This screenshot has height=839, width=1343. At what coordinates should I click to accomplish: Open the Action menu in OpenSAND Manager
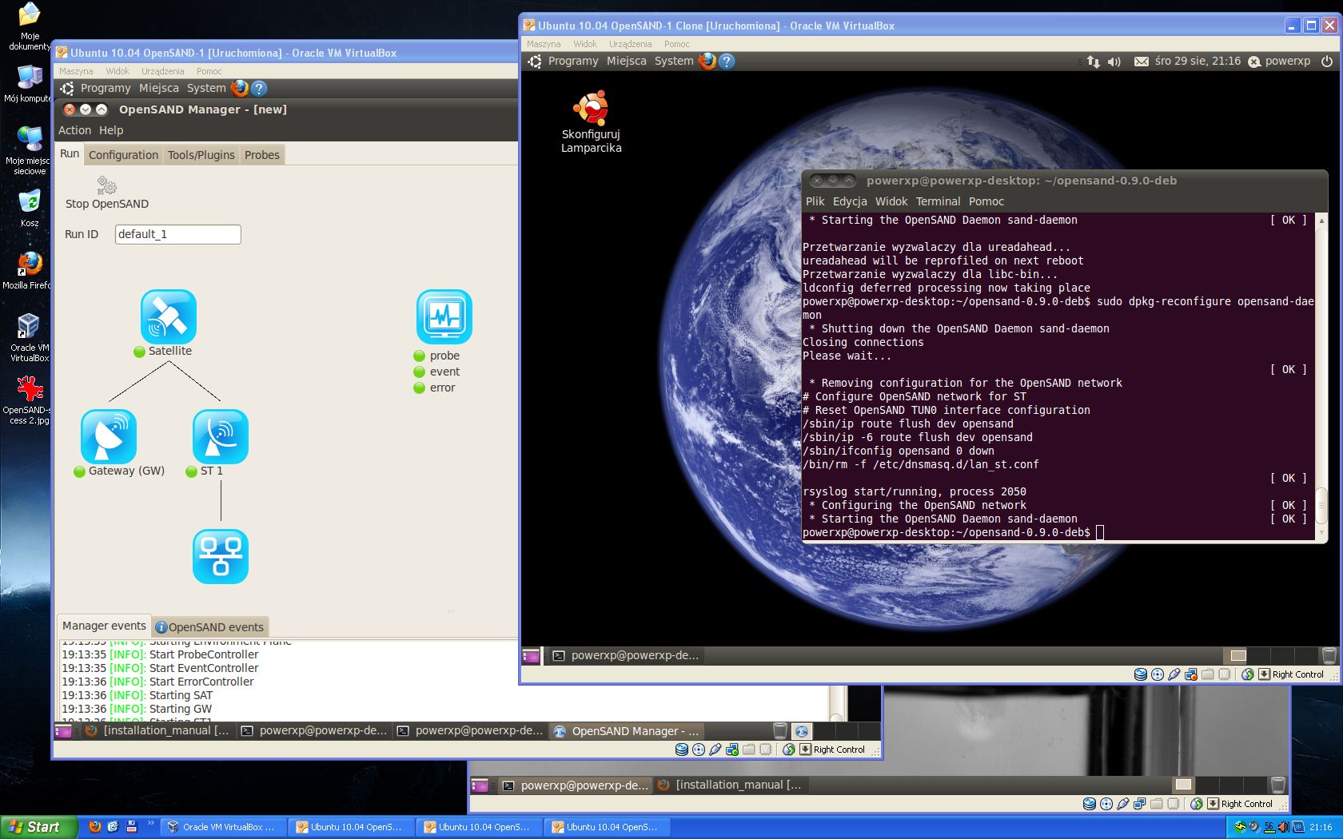[x=74, y=130]
